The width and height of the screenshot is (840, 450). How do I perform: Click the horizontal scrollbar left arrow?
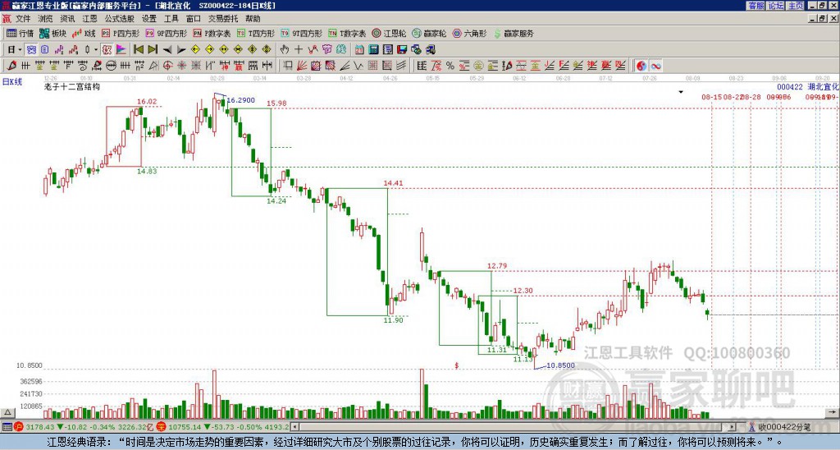click(x=294, y=427)
